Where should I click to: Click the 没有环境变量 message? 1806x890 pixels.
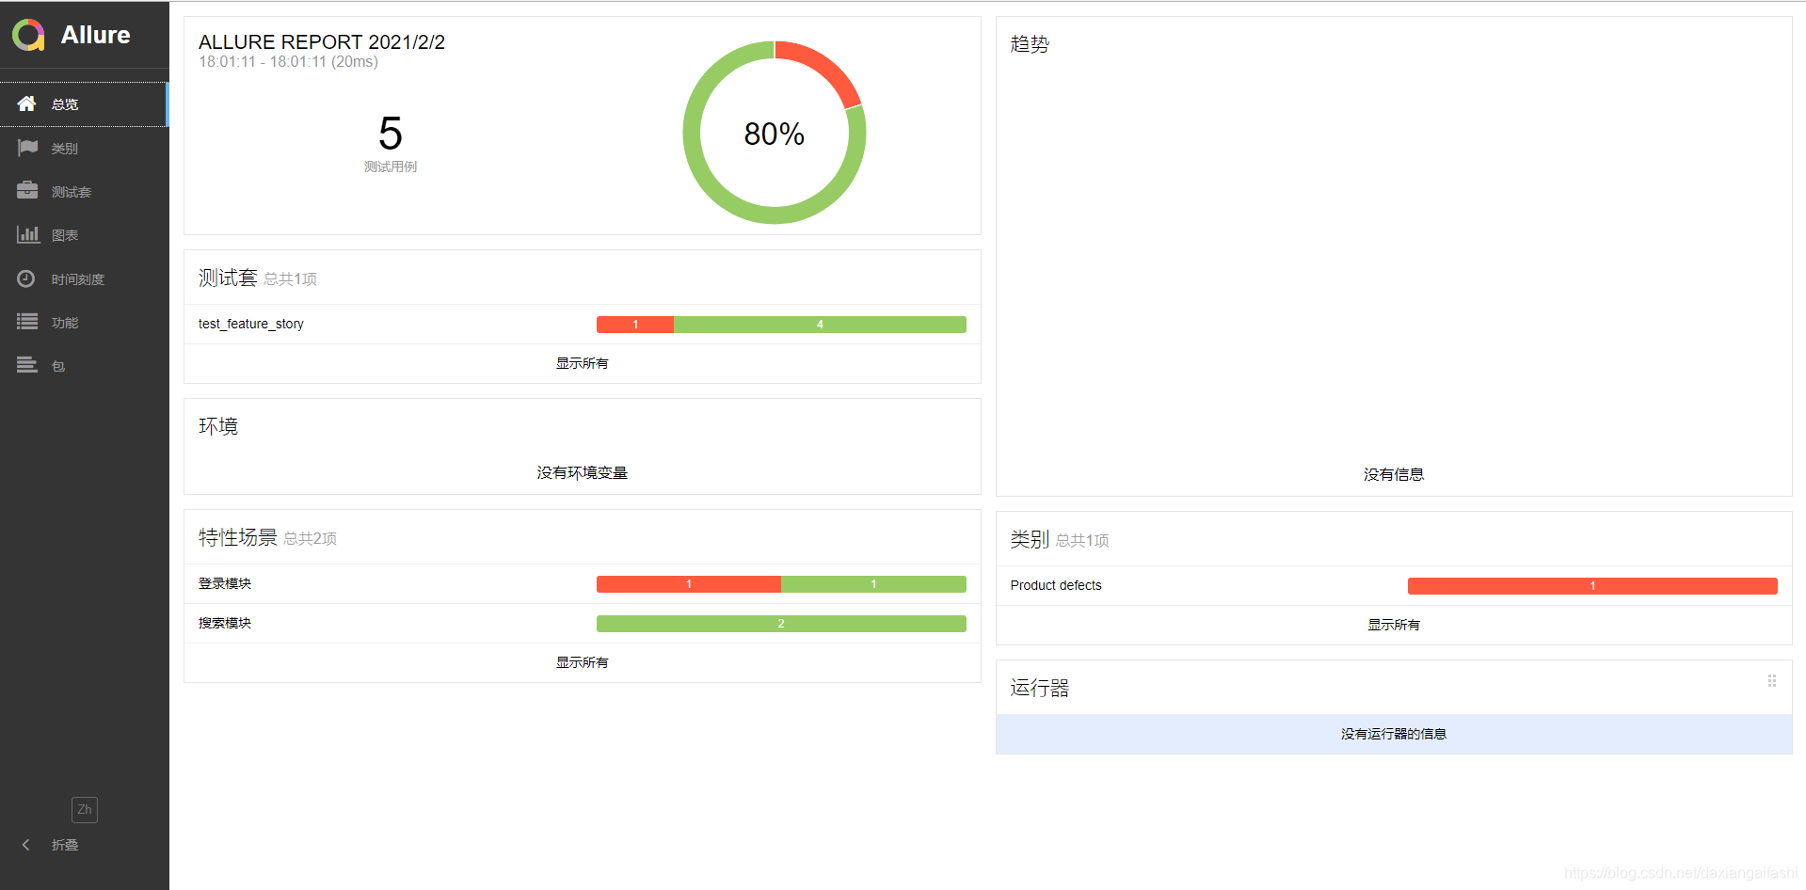582,472
